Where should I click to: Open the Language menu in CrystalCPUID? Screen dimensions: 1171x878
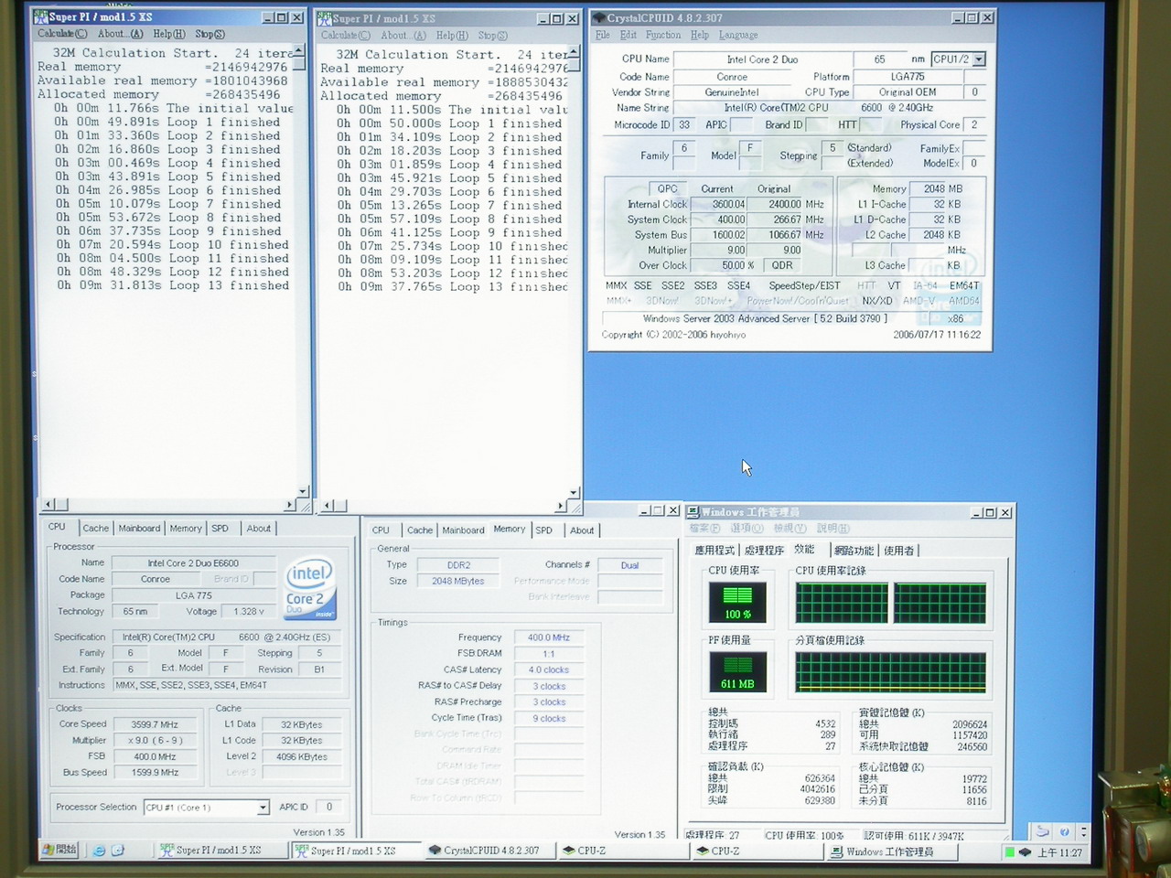[738, 36]
